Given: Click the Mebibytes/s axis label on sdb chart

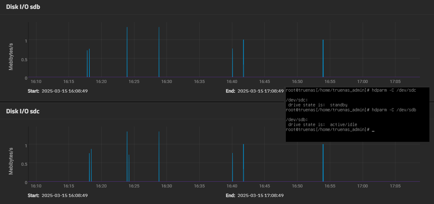Looking at the screenshot, I should click(x=11, y=56).
